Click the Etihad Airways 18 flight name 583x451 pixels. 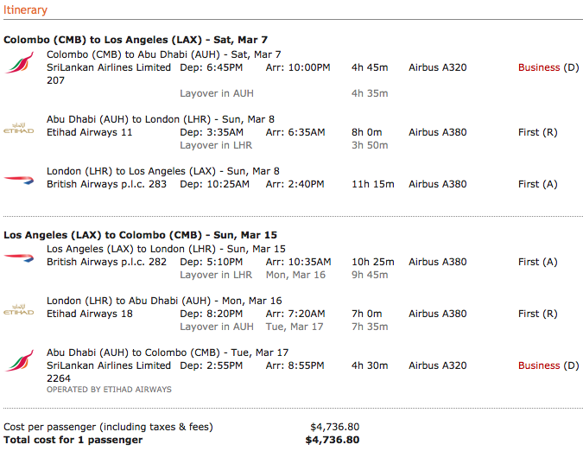click(90, 314)
